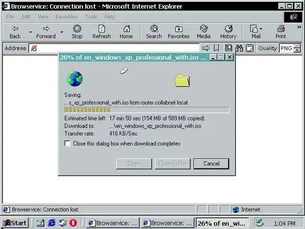Image resolution: width=305 pixels, height=229 pixels.
Task: Click the disabled Open button
Action: point(134,164)
